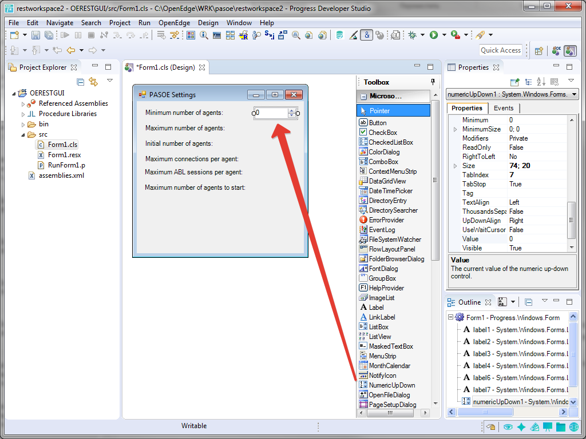Click the four-point star icon in status bar

521,427
